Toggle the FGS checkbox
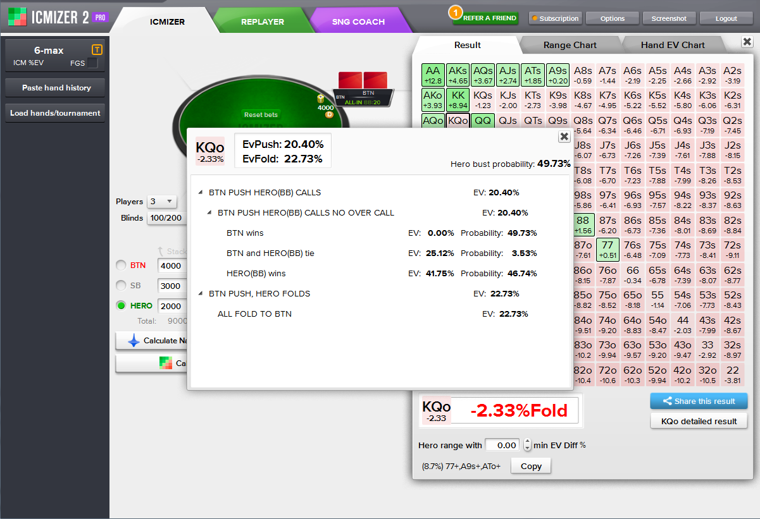The height and width of the screenshot is (519, 760). (x=92, y=63)
